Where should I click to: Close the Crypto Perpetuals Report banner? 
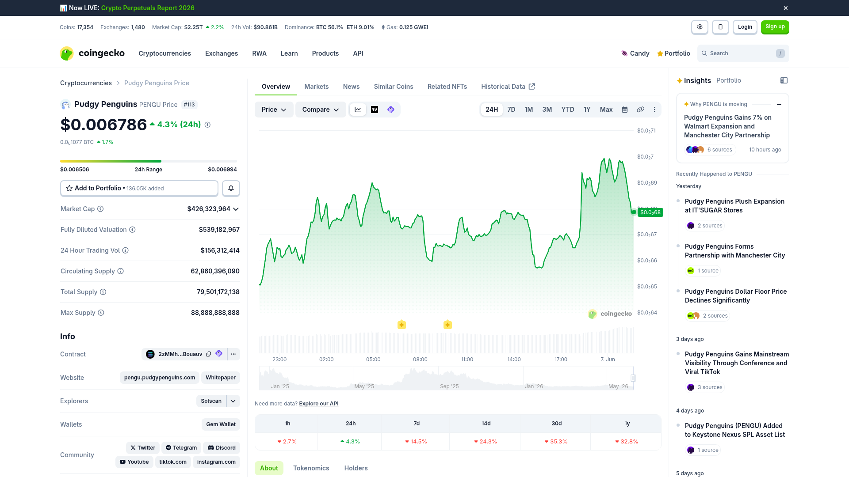(x=786, y=8)
